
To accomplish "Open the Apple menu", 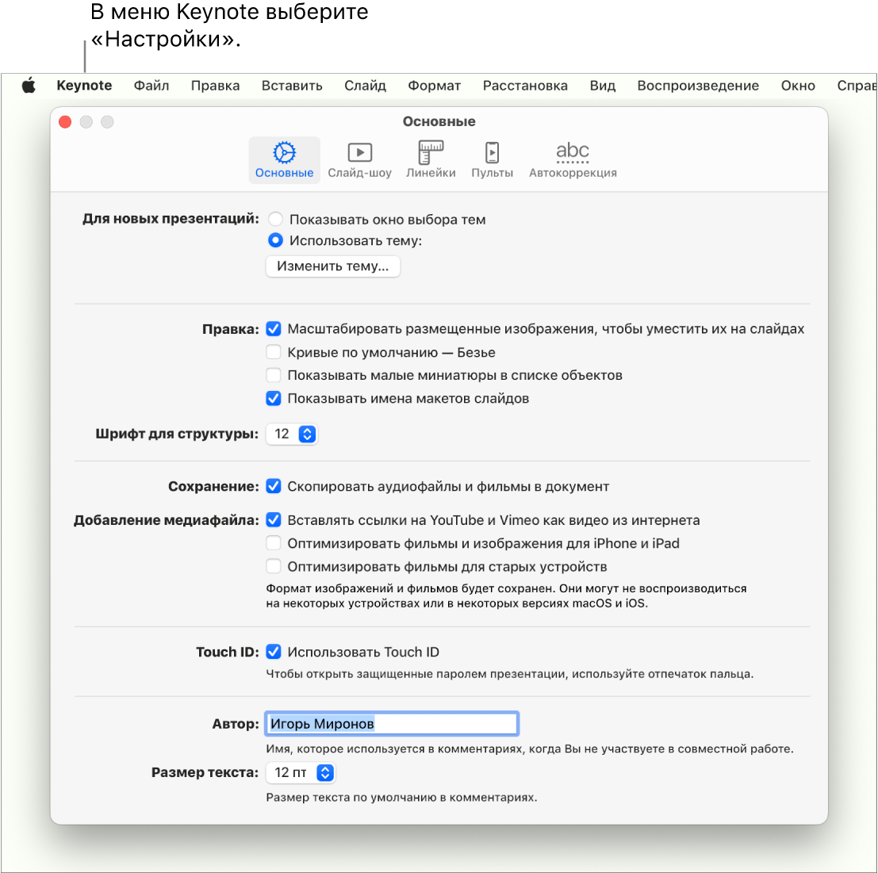I will click(29, 86).
